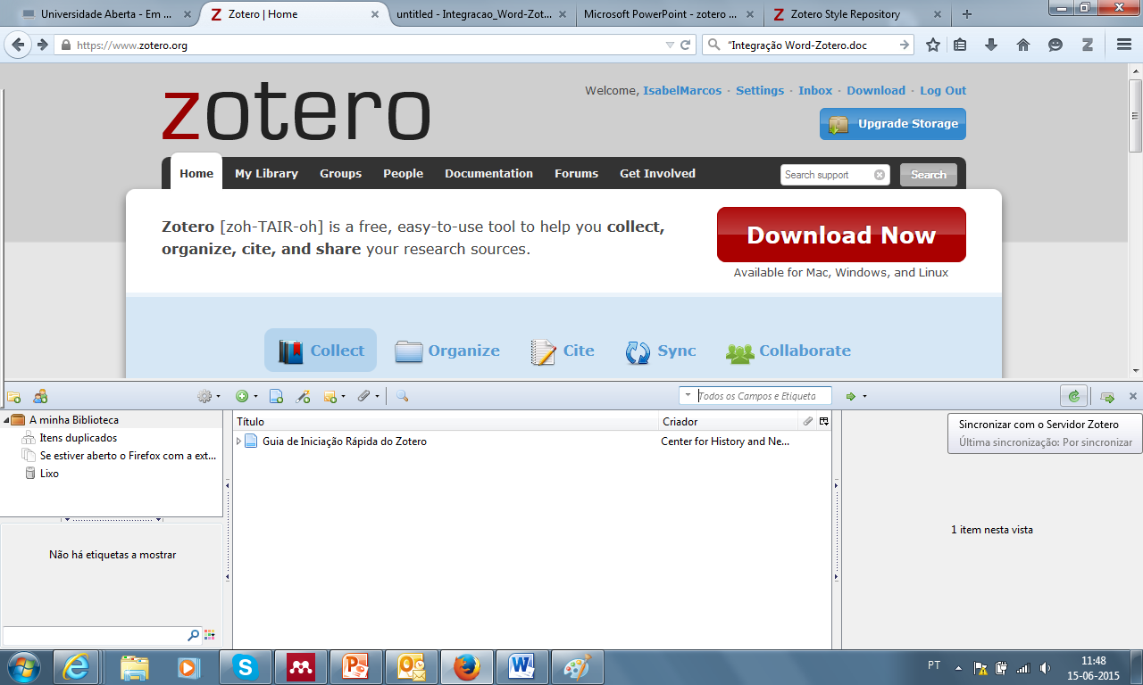The height and width of the screenshot is (685, 1143).
Task: Open the Documentation tab
Action: (488, 174)
